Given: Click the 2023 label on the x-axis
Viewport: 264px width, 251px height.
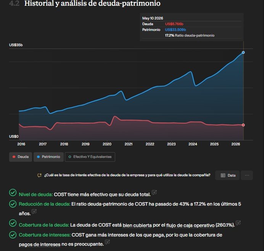Looking at the screenshot, I should (x=171, y=144).
